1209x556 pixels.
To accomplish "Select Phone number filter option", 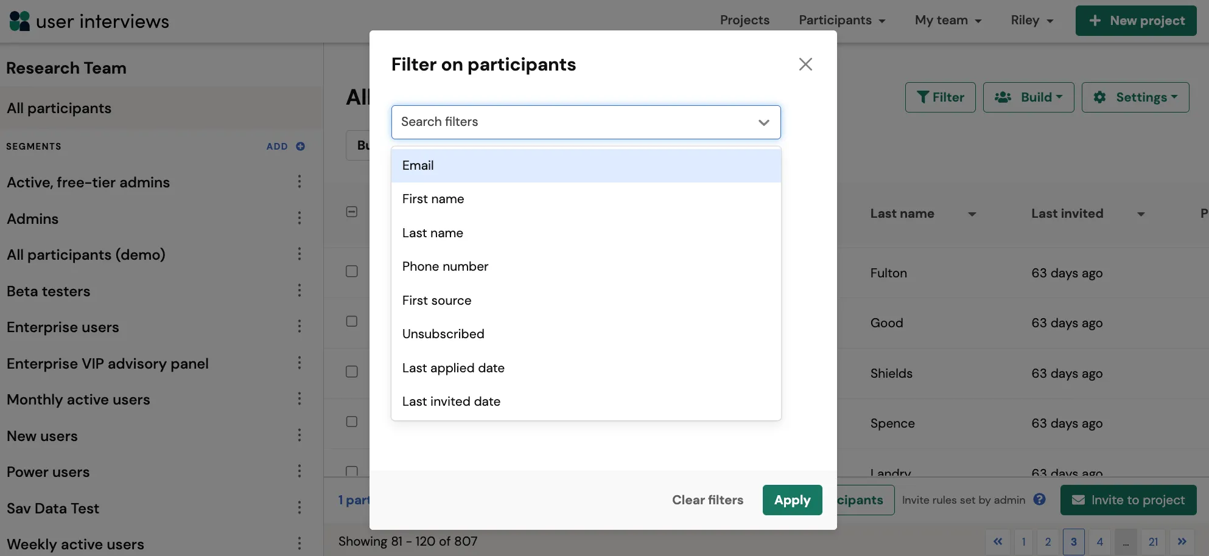I will pos(586,266).
